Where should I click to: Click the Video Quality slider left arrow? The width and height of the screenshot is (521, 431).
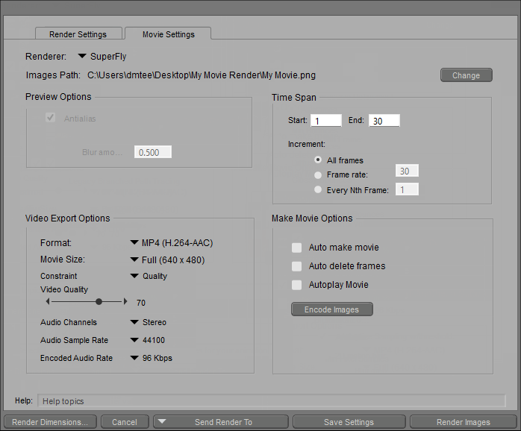48,301
